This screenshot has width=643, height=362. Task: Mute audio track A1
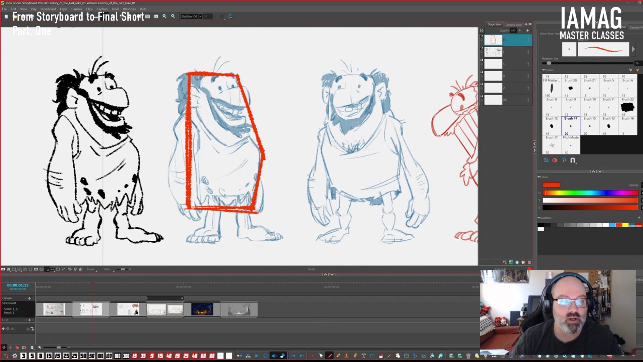click(x=4, y=329)
